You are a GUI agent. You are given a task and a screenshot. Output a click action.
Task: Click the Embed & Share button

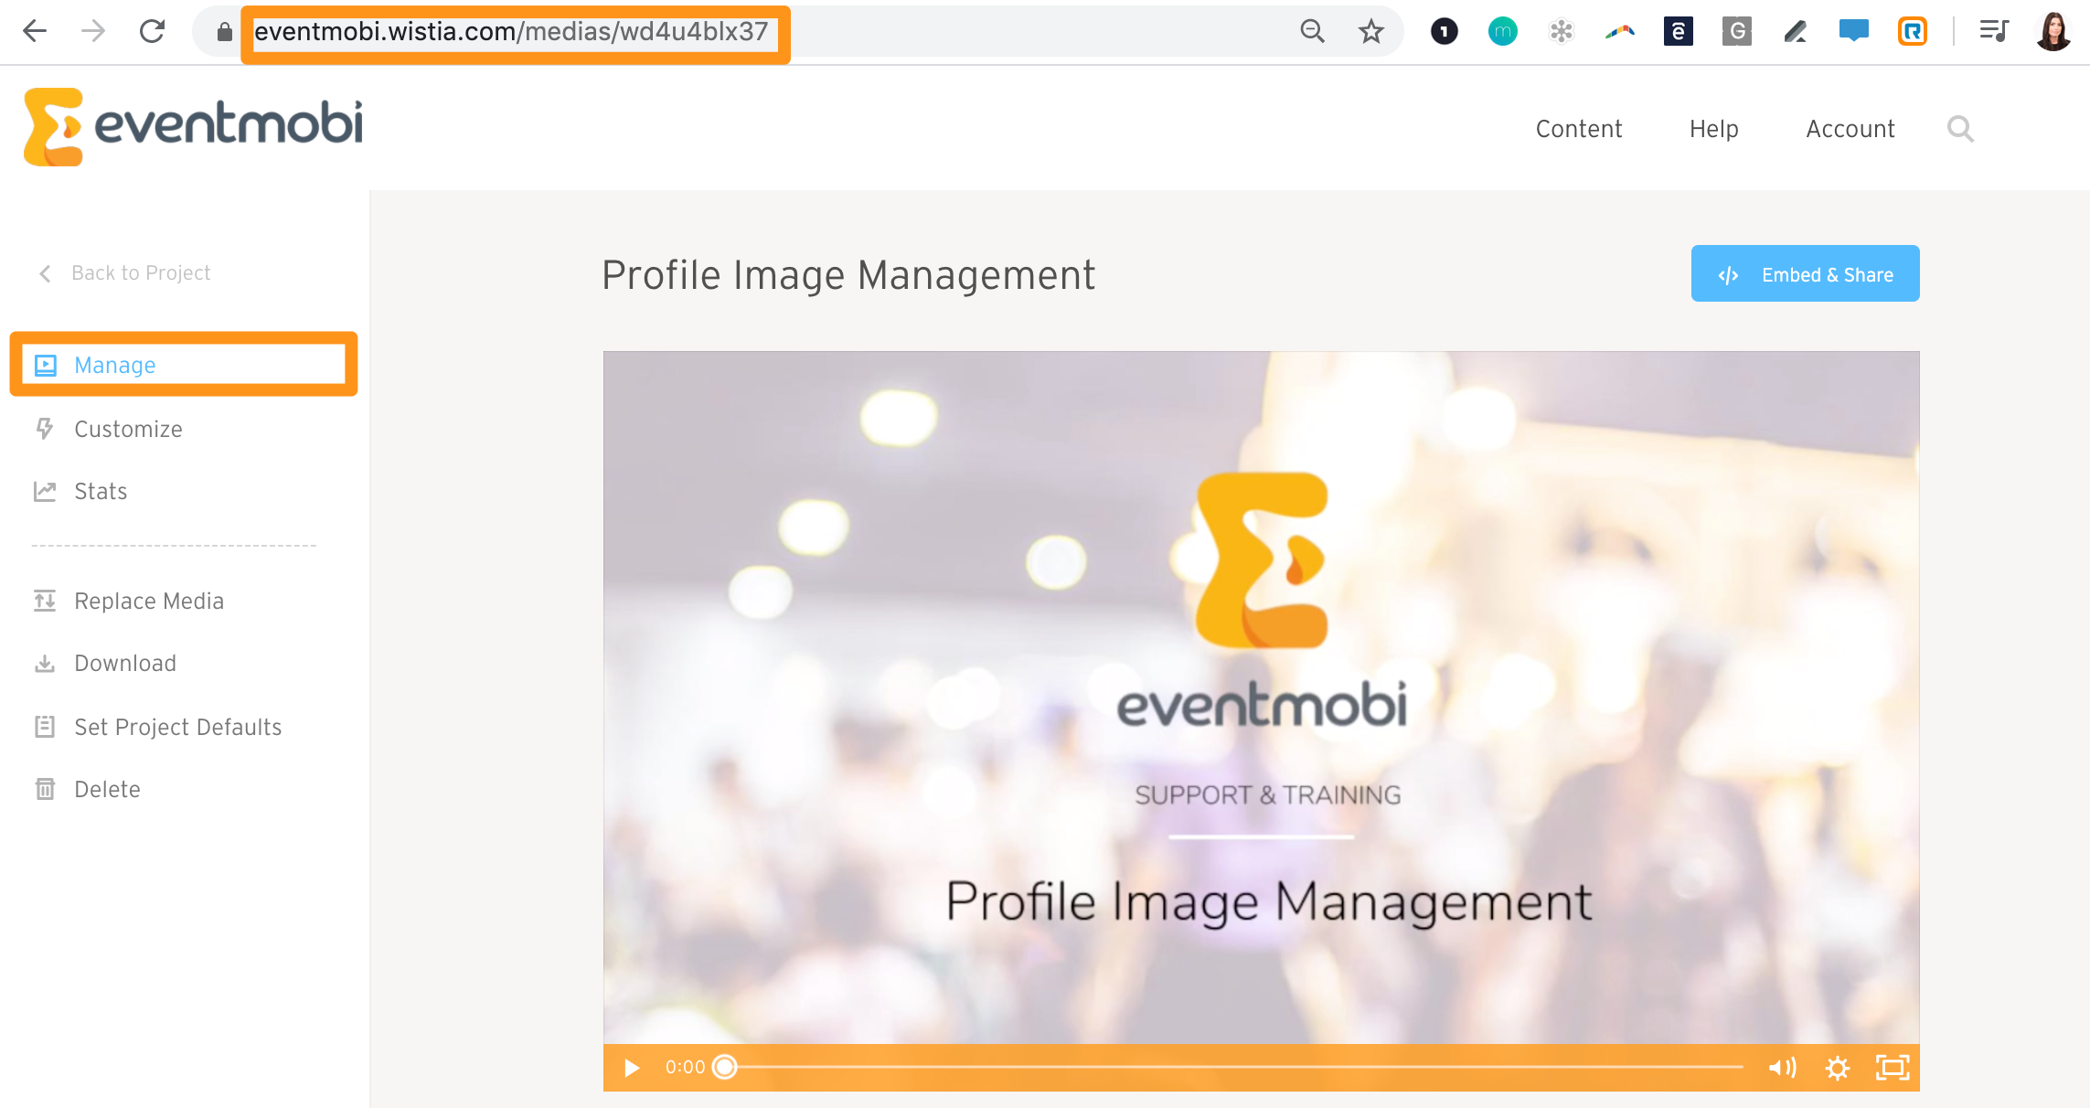point(1805,273)
